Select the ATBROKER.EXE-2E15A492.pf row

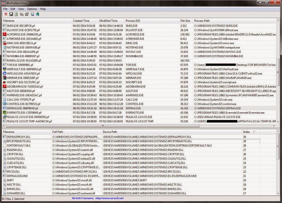[x=139, y=39]
